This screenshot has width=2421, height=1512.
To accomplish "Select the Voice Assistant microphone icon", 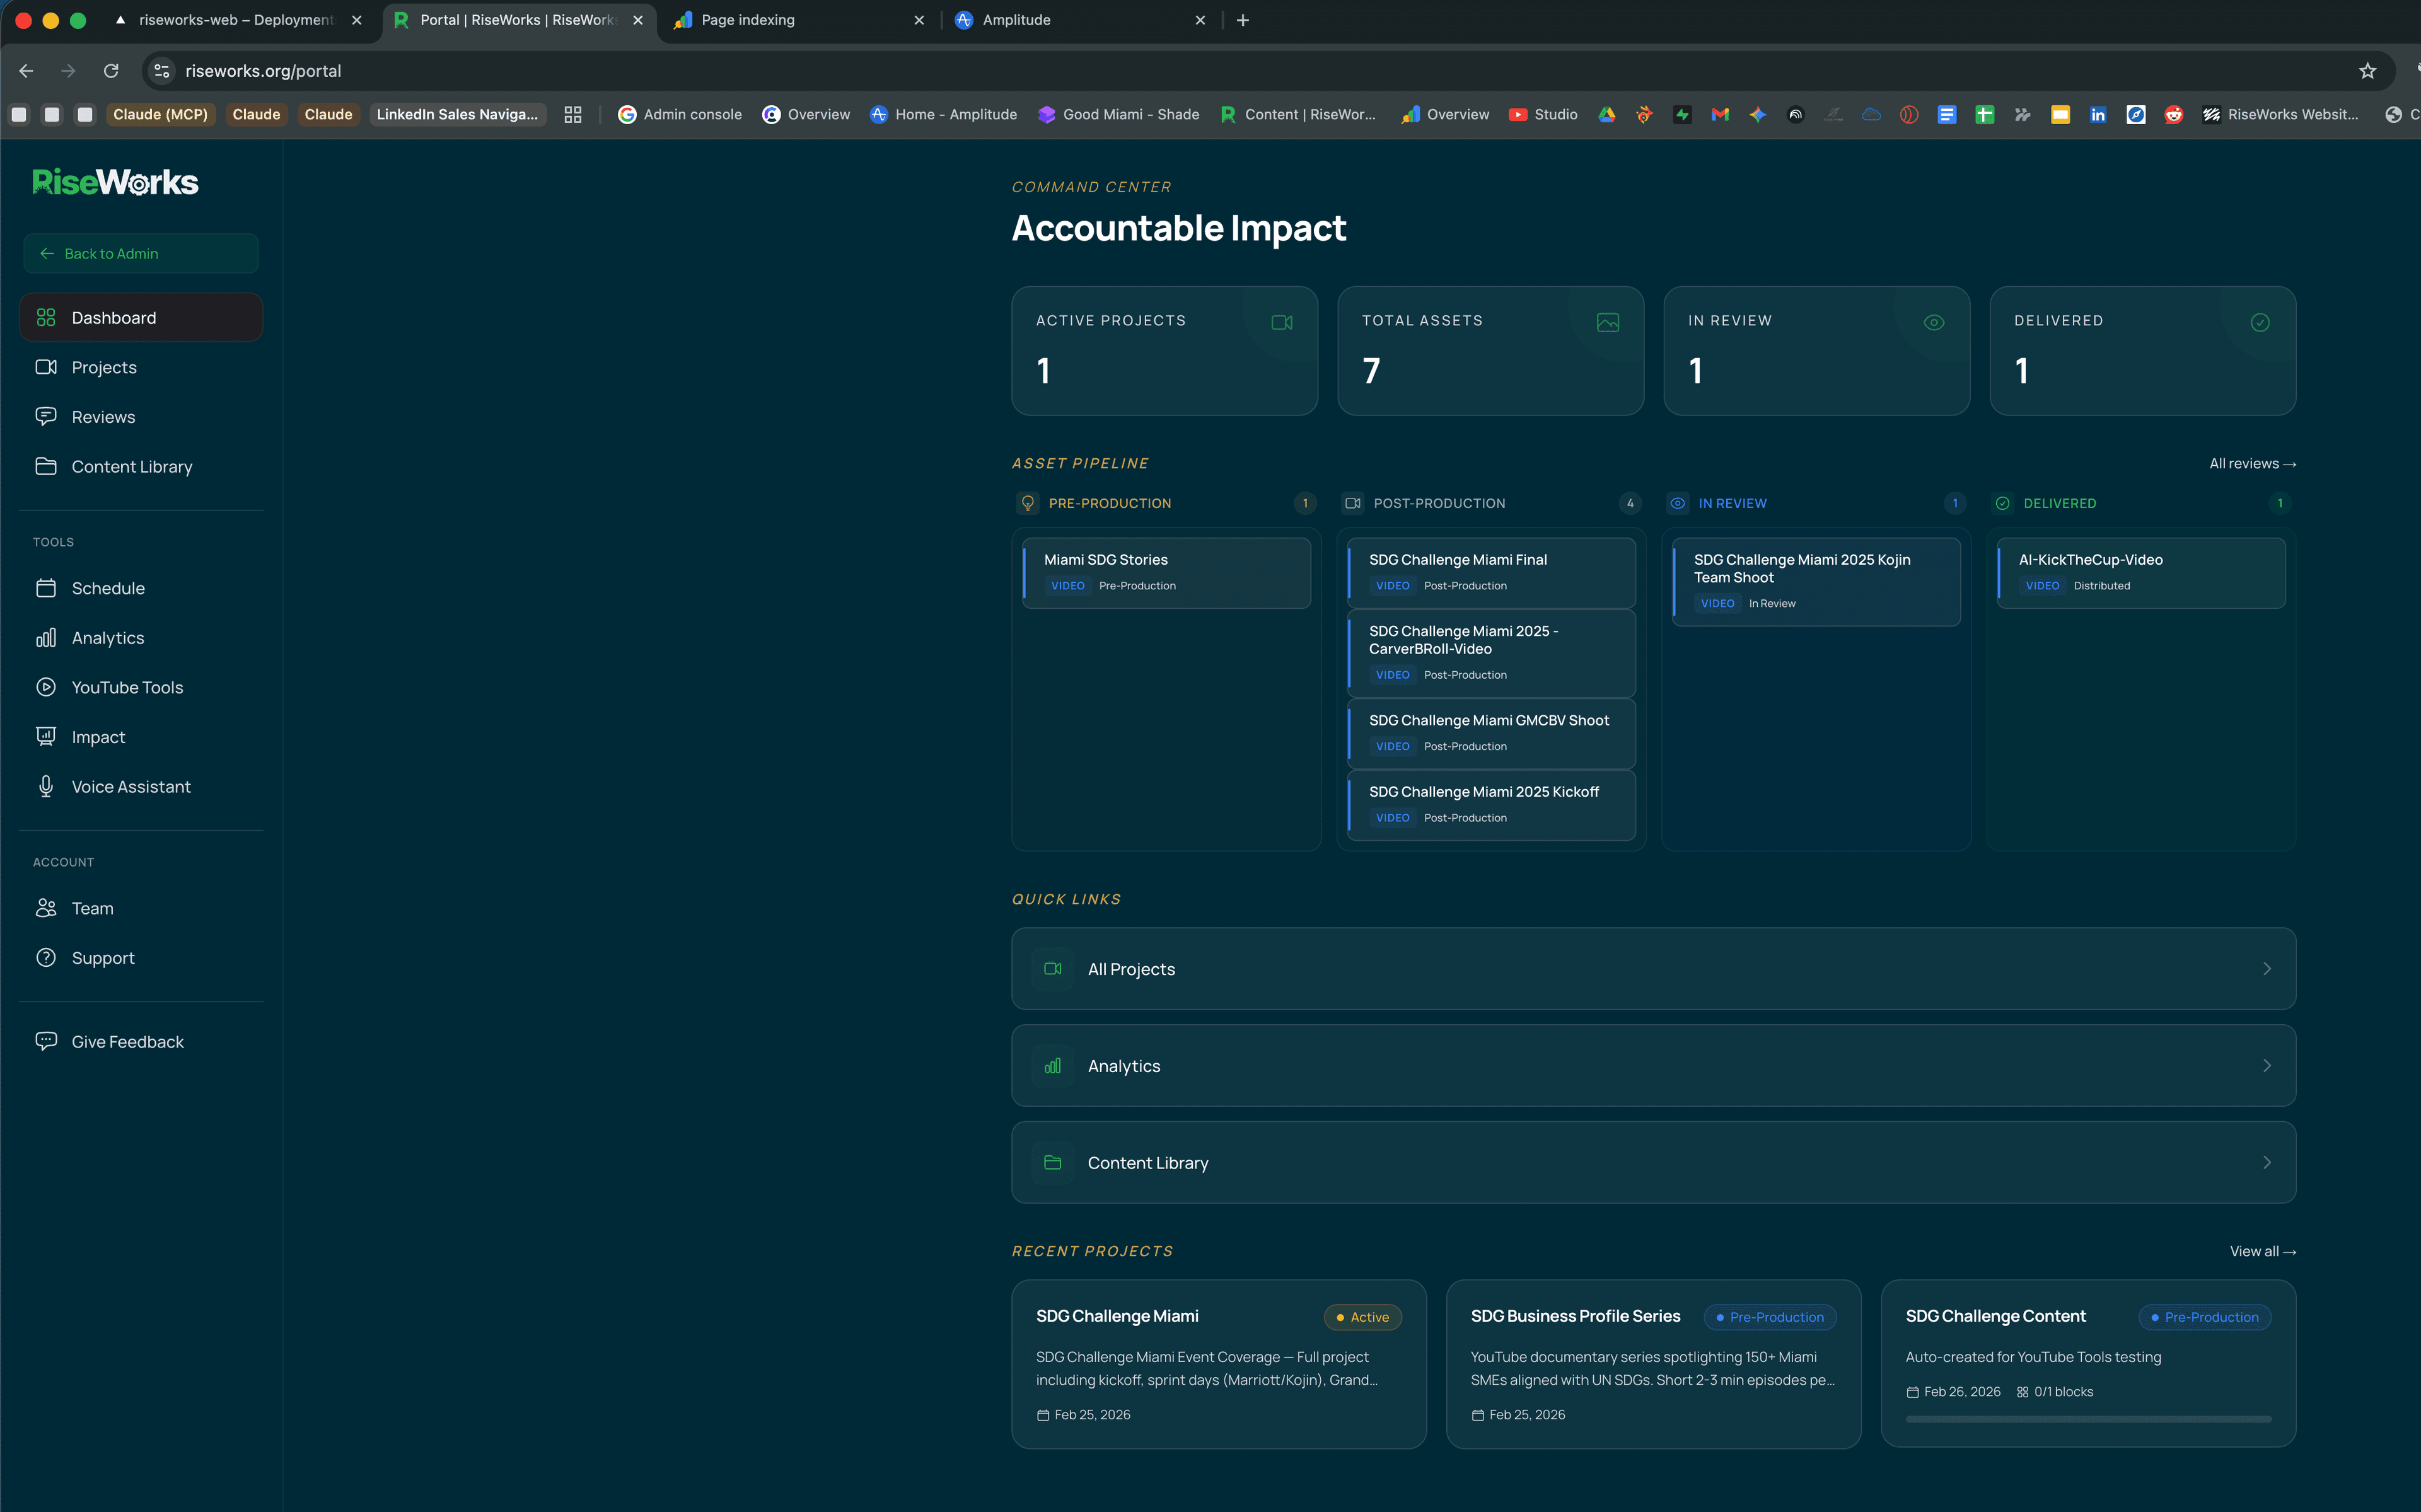I will [x=47, y=786].
